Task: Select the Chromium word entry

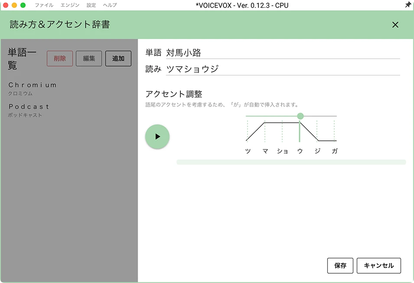Action: point(33,88)
